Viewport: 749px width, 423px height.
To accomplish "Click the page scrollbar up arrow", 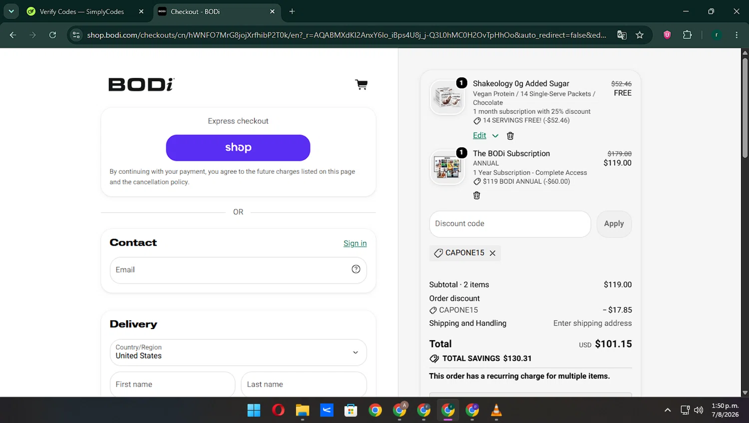I will tap(745, 52).
